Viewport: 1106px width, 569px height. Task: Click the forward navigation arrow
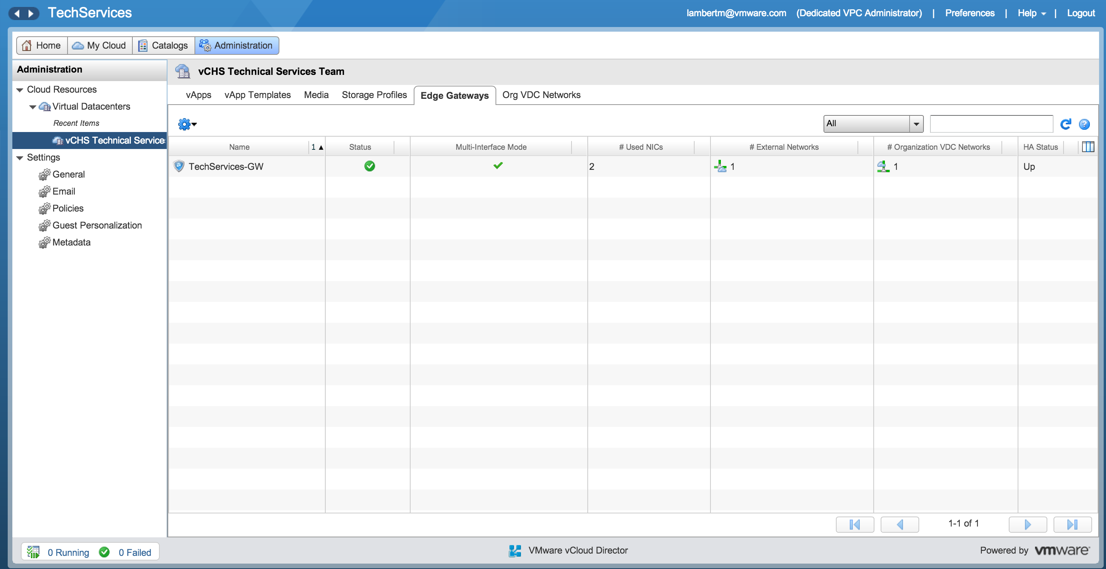point(31,13)
